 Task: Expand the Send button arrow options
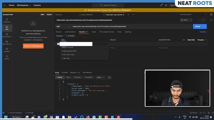pos(204,27)
